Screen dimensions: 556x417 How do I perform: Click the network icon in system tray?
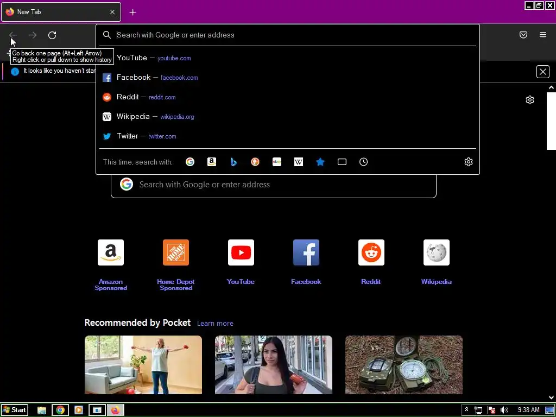pos(478,410)
